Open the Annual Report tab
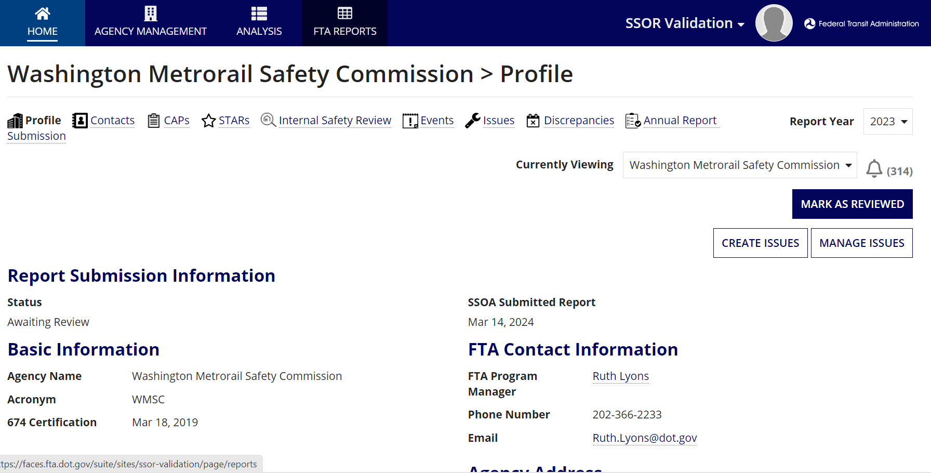 680,121
